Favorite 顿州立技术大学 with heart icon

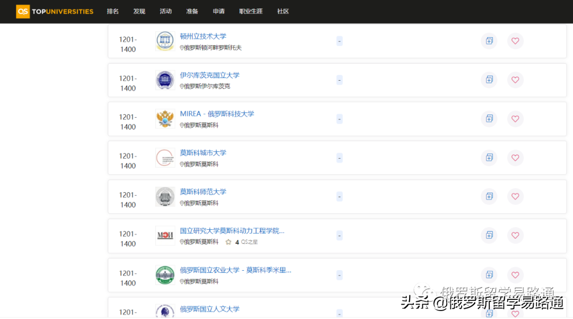coord(515,41)
